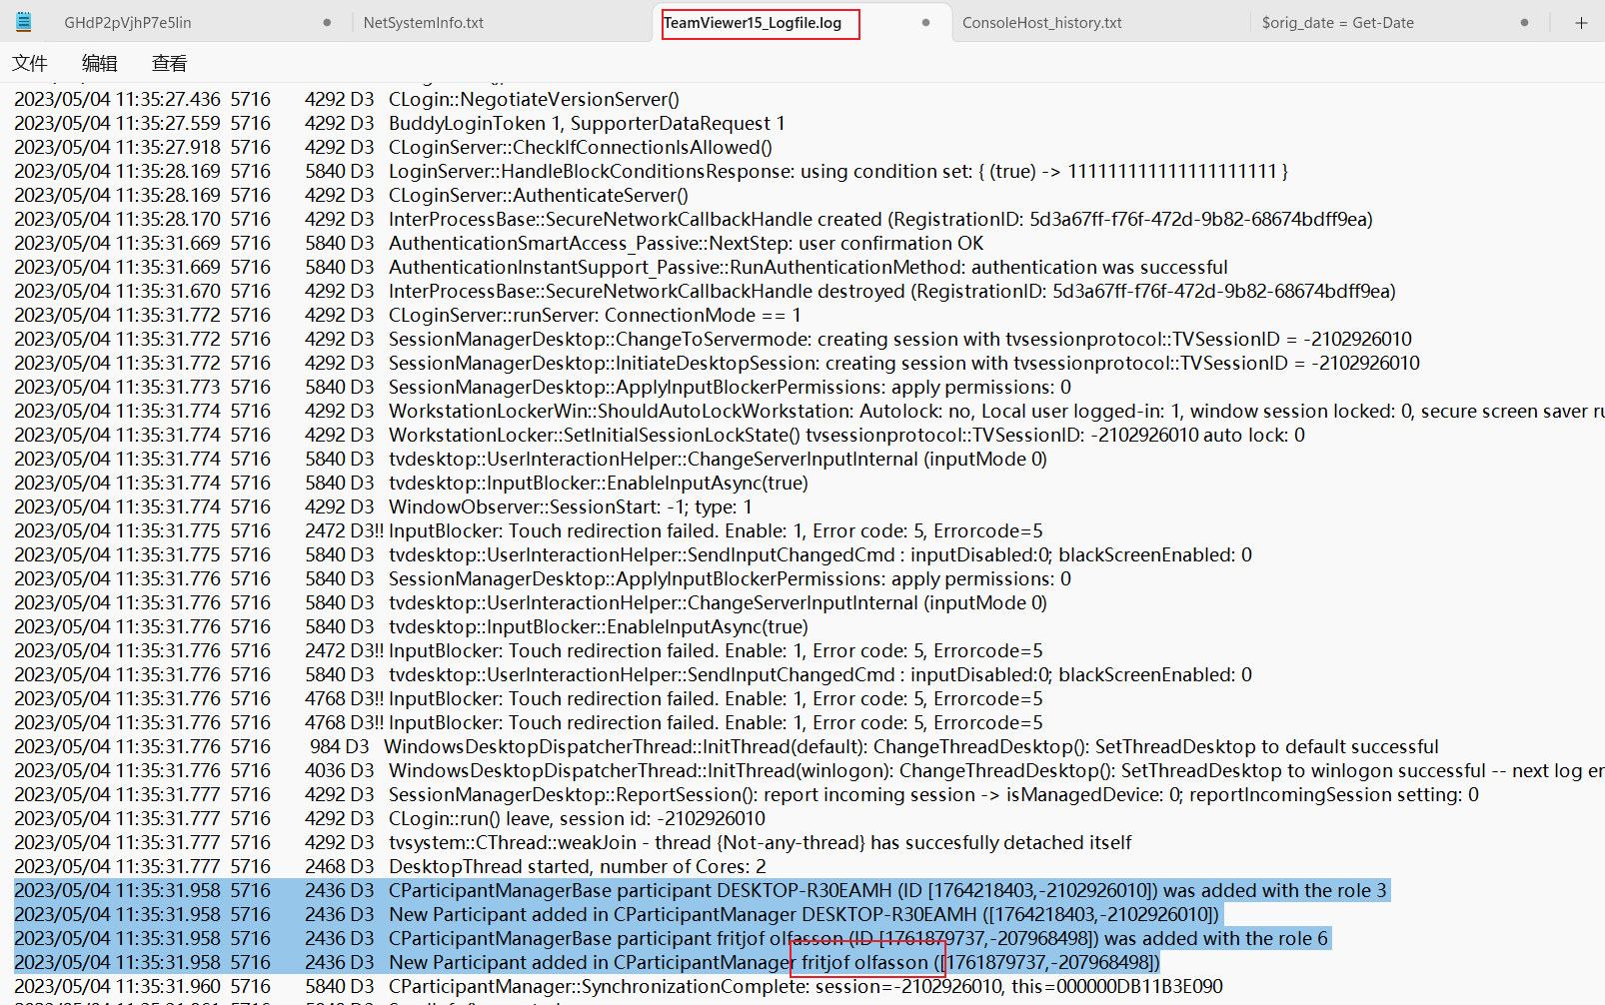
Task: Switch to the GHdP2pVjhP7e5lin tab
Action: [x=128, y=23]
